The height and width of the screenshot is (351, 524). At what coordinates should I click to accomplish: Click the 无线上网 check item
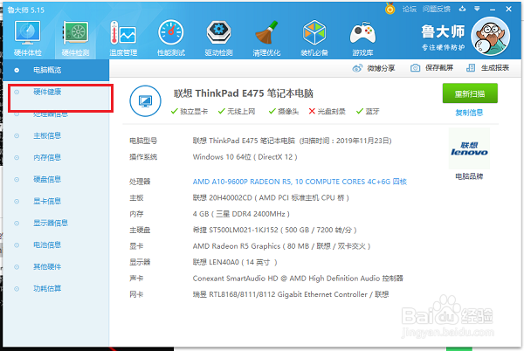(x=237, y=112)
